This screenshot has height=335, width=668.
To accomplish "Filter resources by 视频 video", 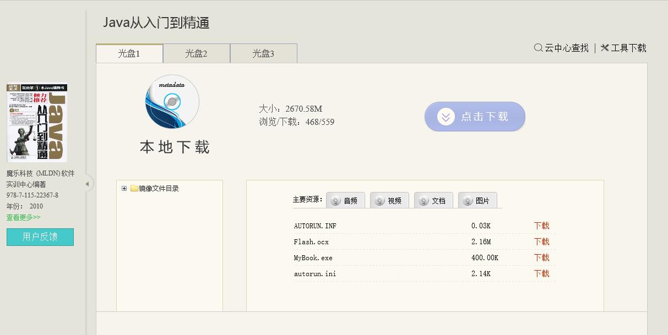I will tap(389, 201).
